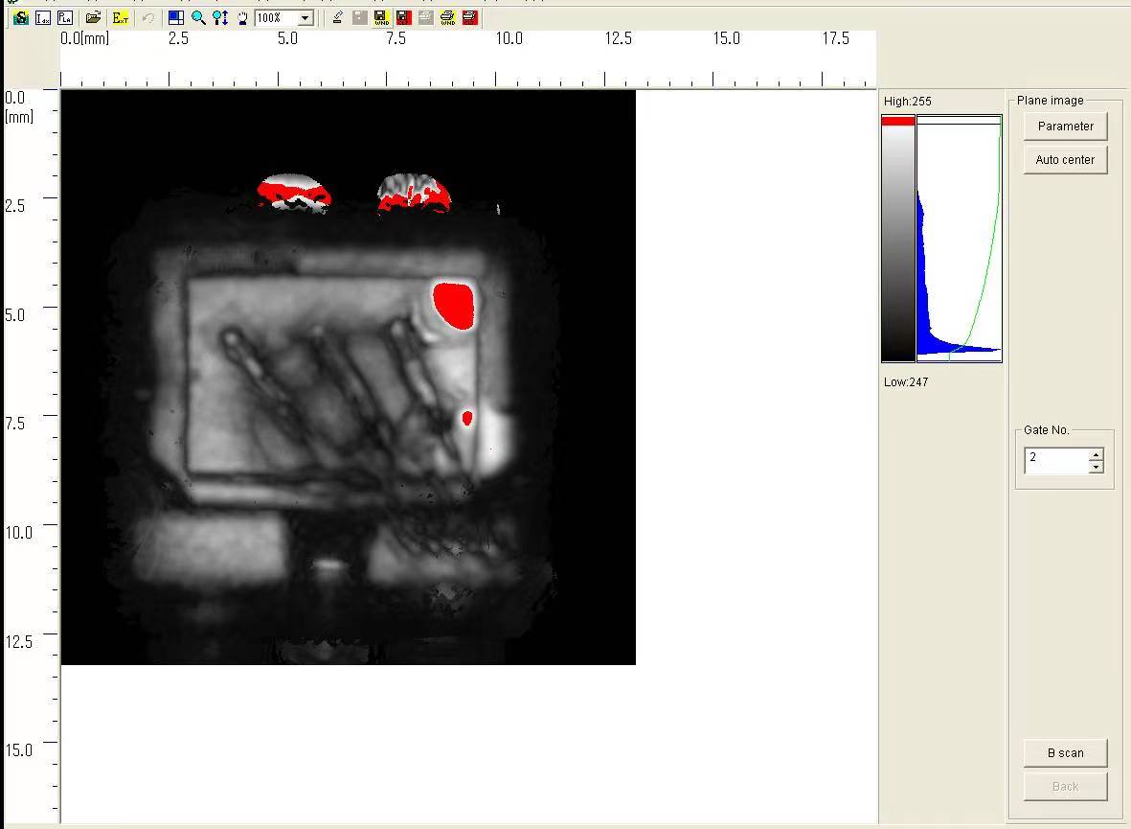Open the 100% zoom level dropdown
Image resolution: width=1131 pixels, height=829 pixels.
[x=305, y=17]
